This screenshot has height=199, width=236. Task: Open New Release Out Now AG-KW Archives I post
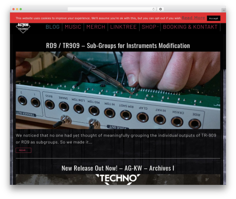(x=118, y=168)
